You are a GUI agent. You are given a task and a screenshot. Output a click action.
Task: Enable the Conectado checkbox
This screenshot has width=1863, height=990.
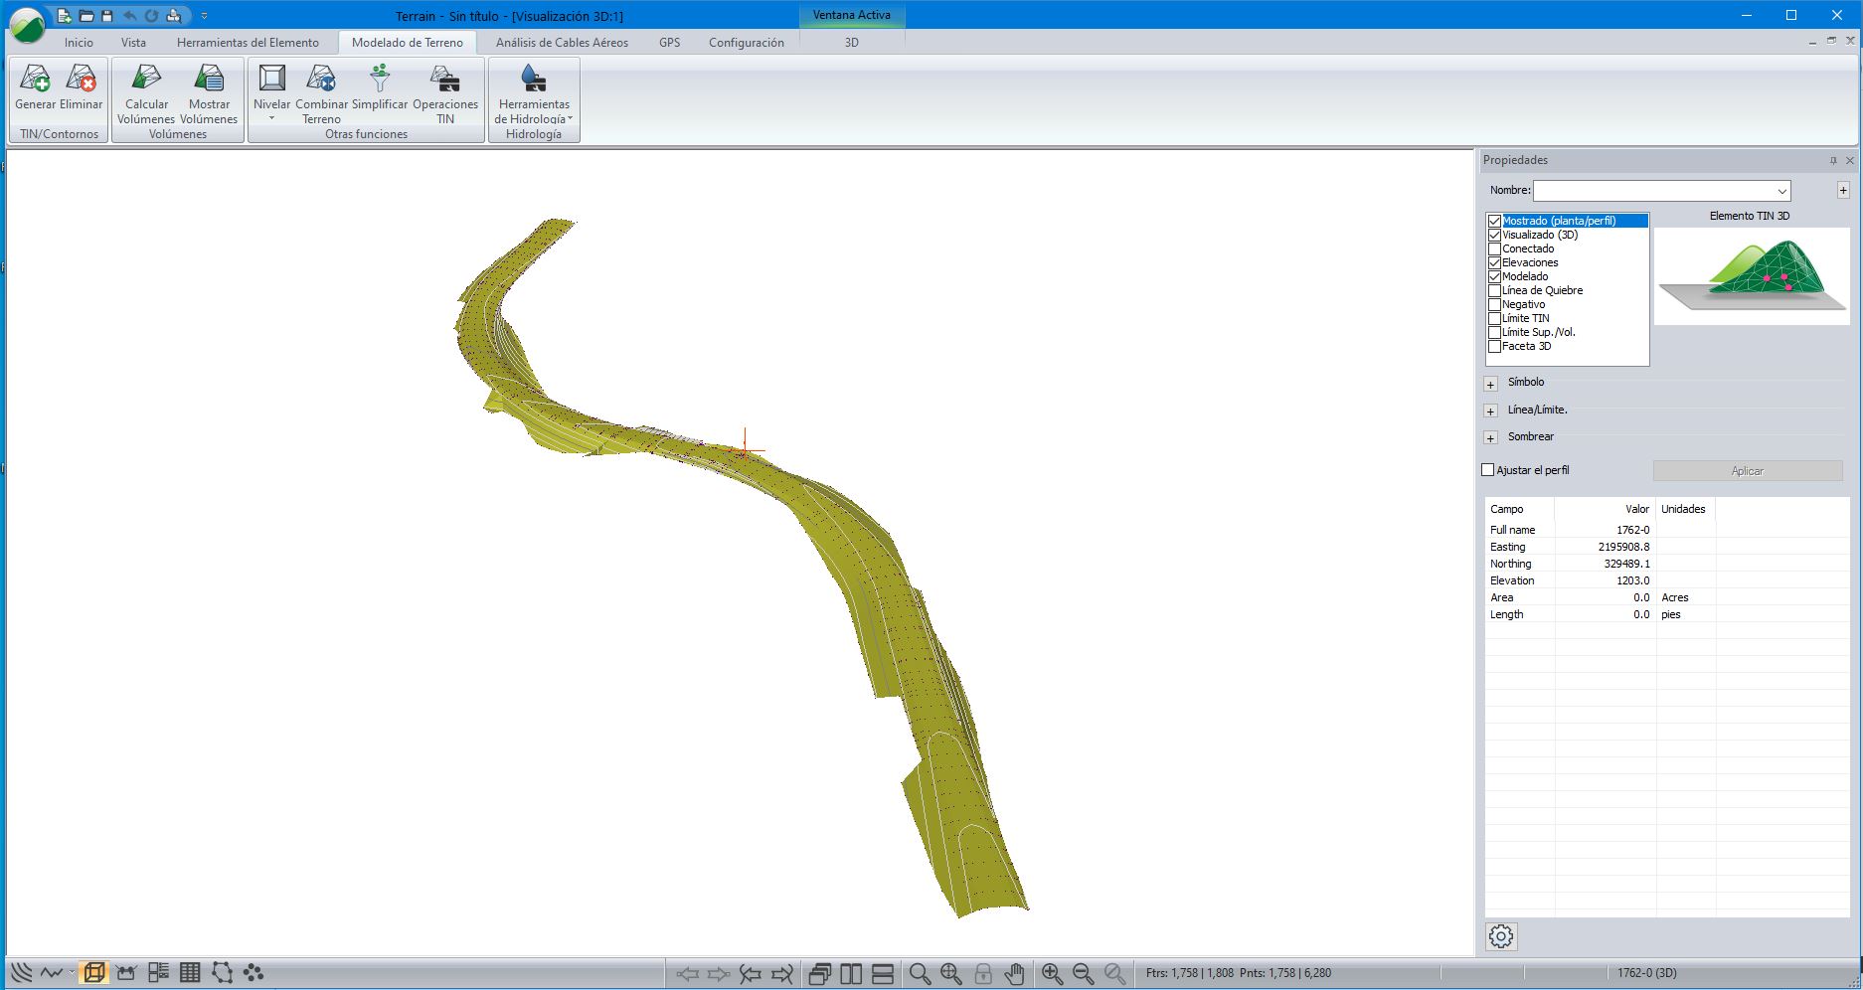click(x=1494, y=248)
